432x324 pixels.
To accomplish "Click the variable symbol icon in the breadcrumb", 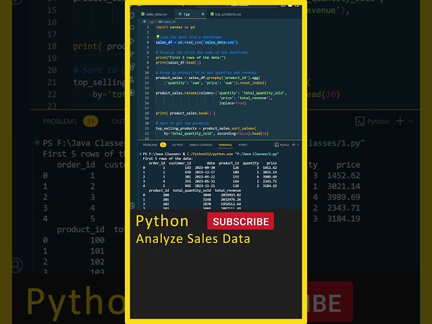I will (161, 22).
